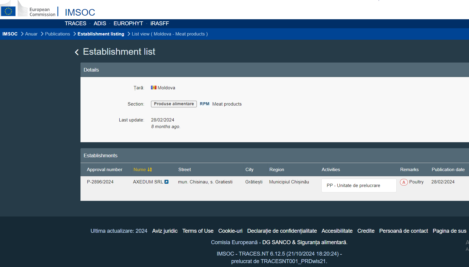Open the TRACES menu item

(x=75, y=23)
